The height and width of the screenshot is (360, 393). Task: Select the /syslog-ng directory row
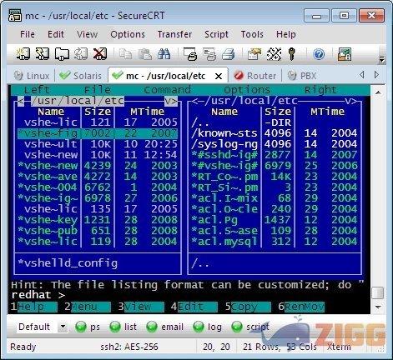pyautogui.click(x=275, y=144)
